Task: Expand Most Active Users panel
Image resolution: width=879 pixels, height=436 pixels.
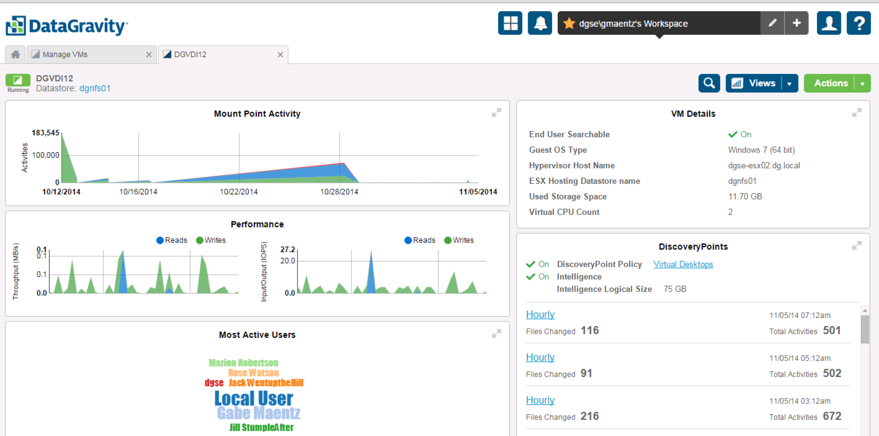Action: click(x=496, y=334)
